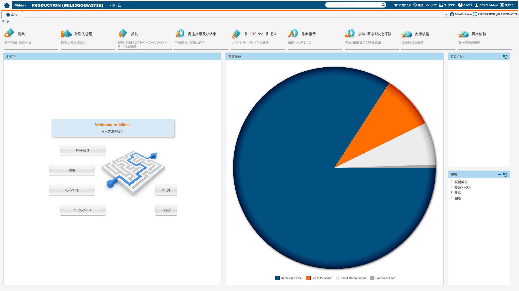Collapse the 履歴 history panel with minus icon
This screenshot has height=291, width=519.
point(499,175)
